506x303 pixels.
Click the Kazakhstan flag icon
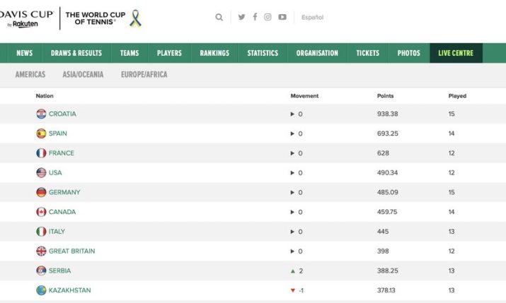tap(41, 290)
